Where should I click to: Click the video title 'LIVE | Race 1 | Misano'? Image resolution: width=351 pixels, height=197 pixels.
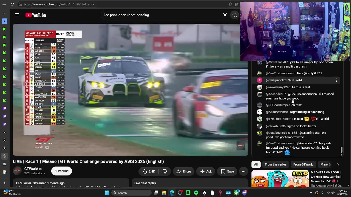(x=88, y=161)
